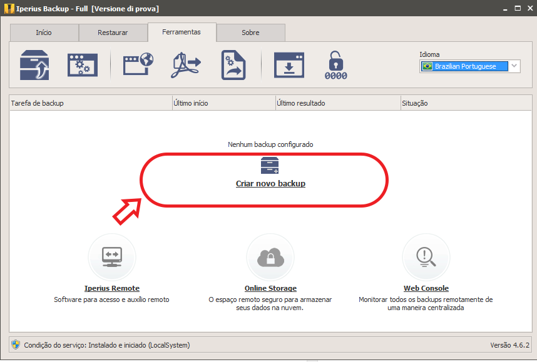Click the Online Storage cloud lock icon
This screenshot has height=362, width=537.
pyautogui.click(x=270, y=258)
